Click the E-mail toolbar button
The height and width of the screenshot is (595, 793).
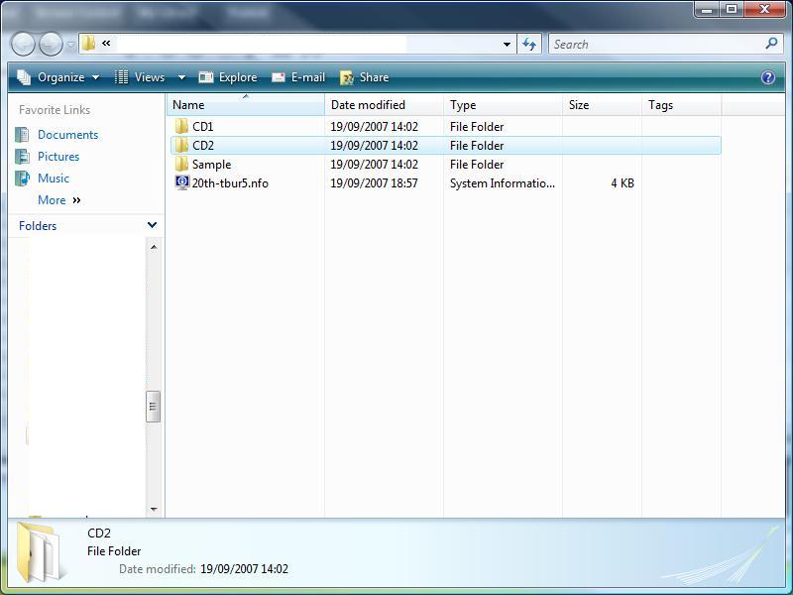[x=298, y=77]
